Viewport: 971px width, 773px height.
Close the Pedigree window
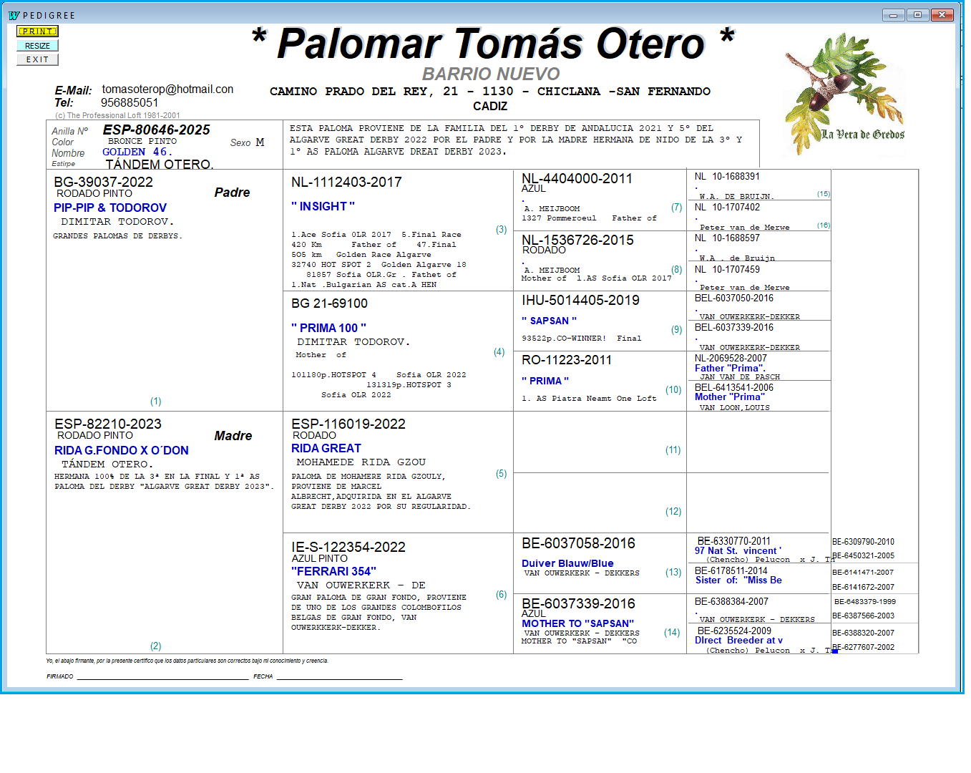[942, 15]
